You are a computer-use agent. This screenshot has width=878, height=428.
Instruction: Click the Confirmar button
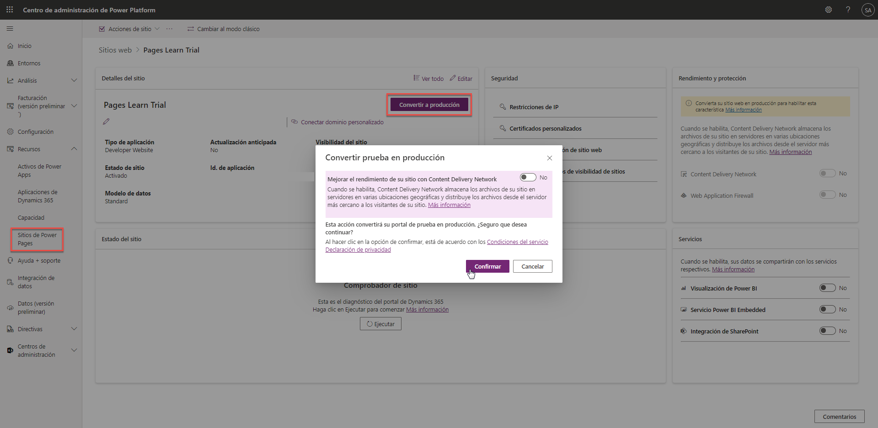[x=487, y=266]
